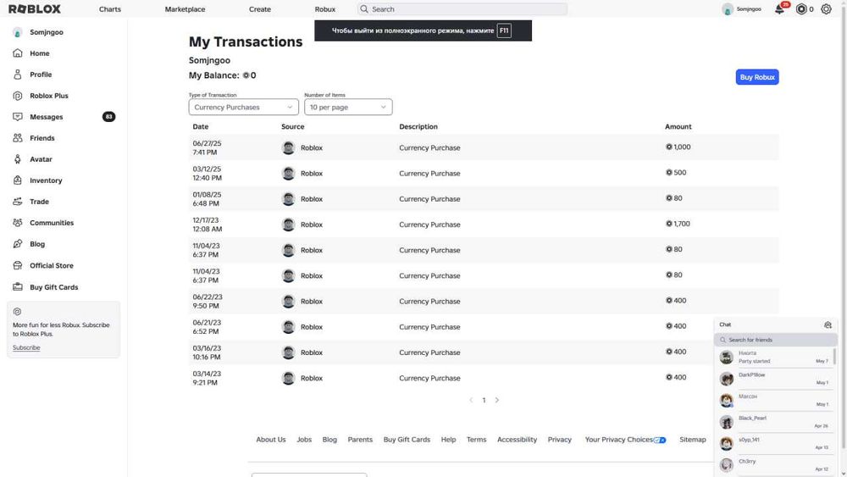
Task: Click the Somjngoo name in sidebar
Action: tap(47, 32)
